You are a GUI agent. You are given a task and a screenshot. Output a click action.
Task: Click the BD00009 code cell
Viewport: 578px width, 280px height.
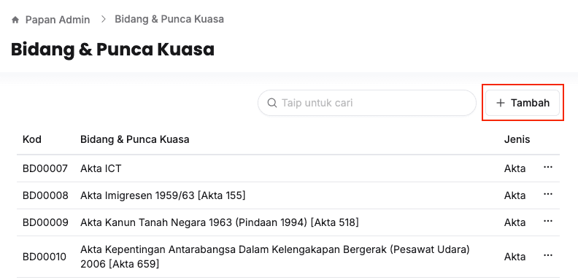click(x=45, y=222)
